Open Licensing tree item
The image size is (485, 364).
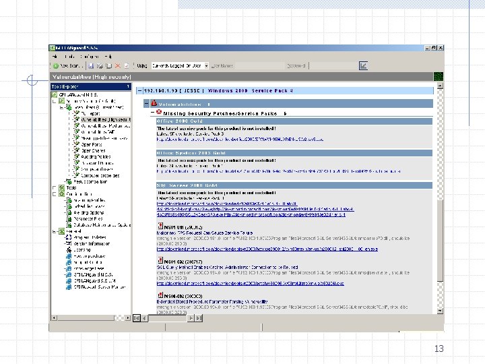point(82,250)
